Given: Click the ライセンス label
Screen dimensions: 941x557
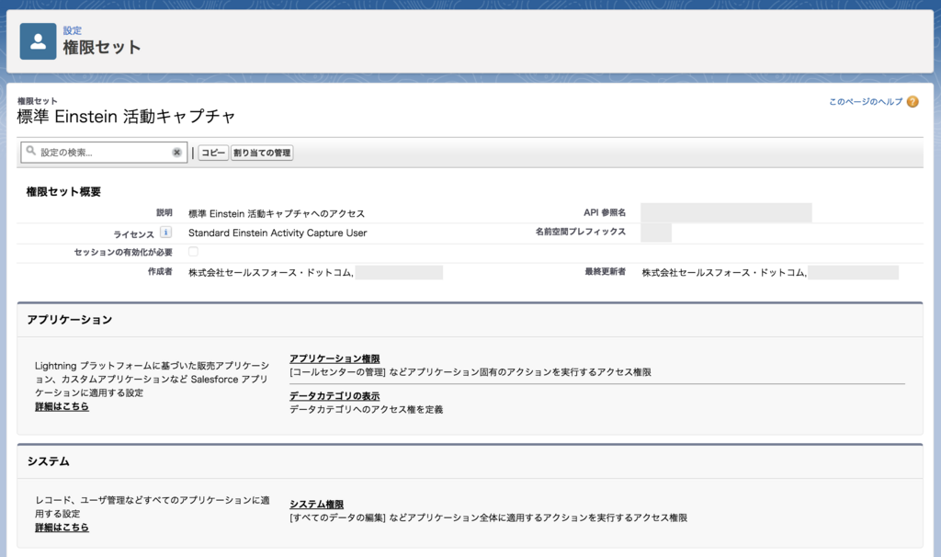Looking at the screenshot, I should [x=134, y=234].
